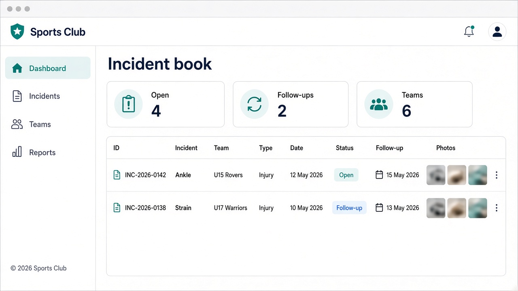View first photo of Ankle incident
Screen dimensions: 518x291
[436, 175]
